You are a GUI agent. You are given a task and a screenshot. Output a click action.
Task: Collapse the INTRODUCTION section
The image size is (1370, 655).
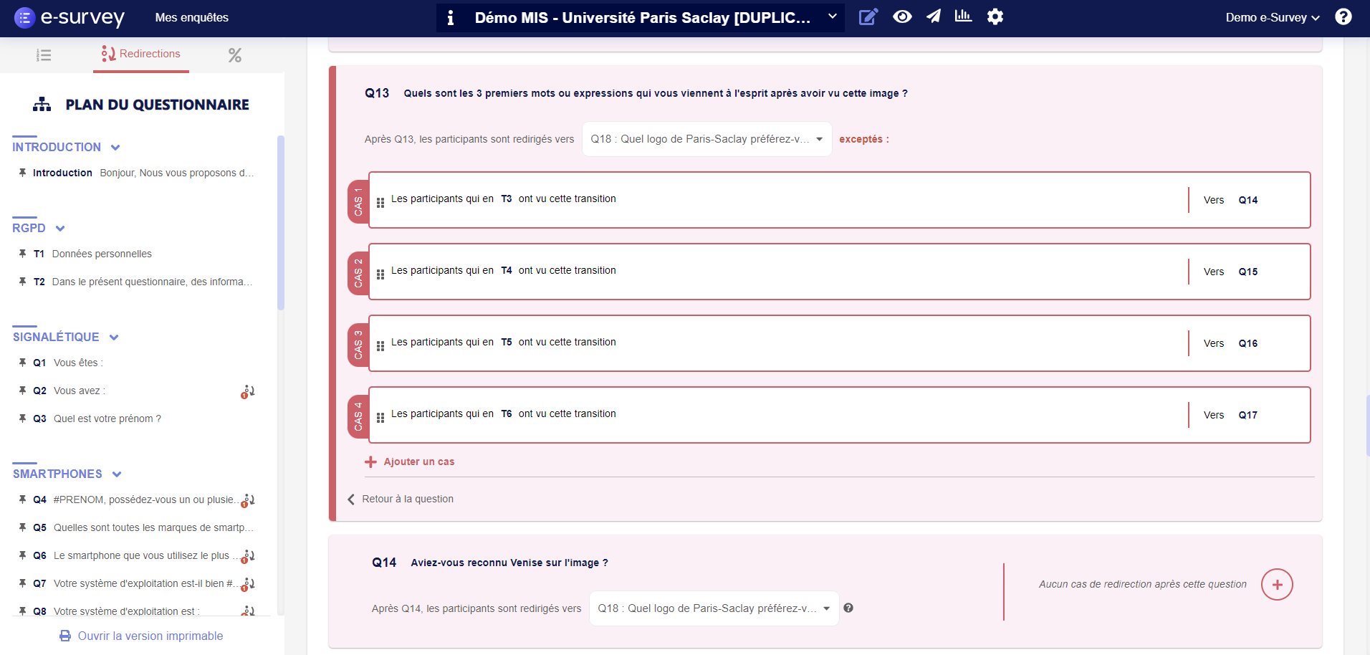pos(116,147)
